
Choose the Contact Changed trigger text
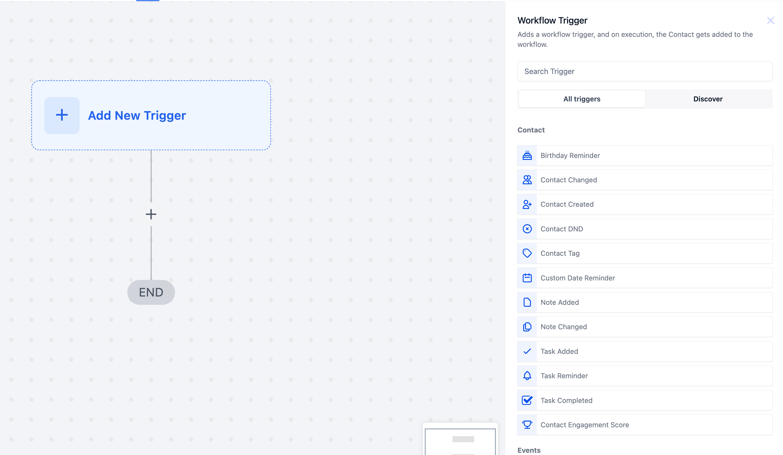[x=569, y=180]
